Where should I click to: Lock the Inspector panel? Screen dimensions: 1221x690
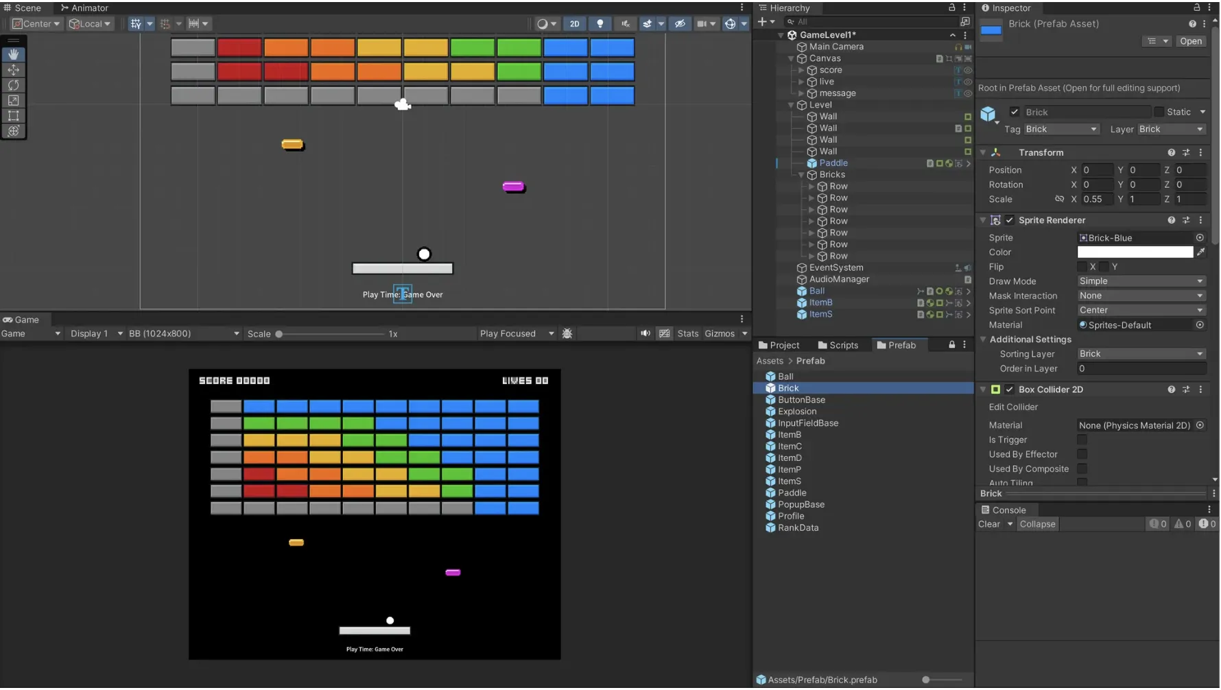[1197, 8]
